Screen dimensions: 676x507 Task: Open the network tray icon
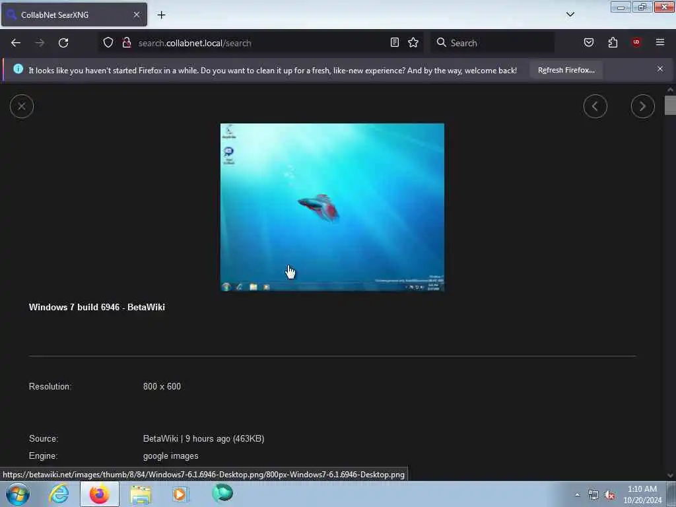click(593, 495)
